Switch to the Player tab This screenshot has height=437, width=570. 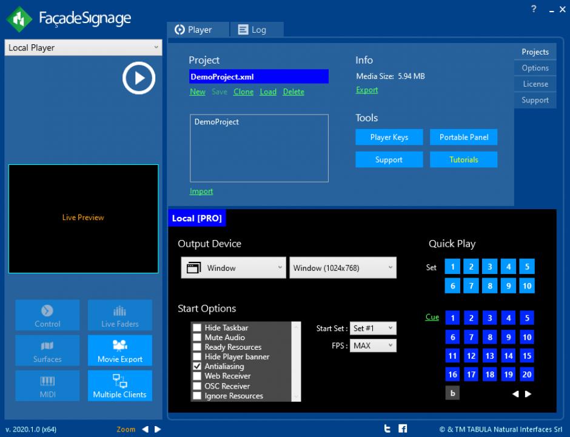[198, 30]
